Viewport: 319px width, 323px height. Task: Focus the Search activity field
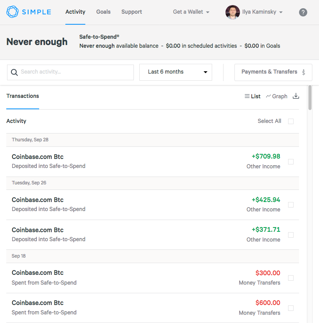(x=70, y=72)
